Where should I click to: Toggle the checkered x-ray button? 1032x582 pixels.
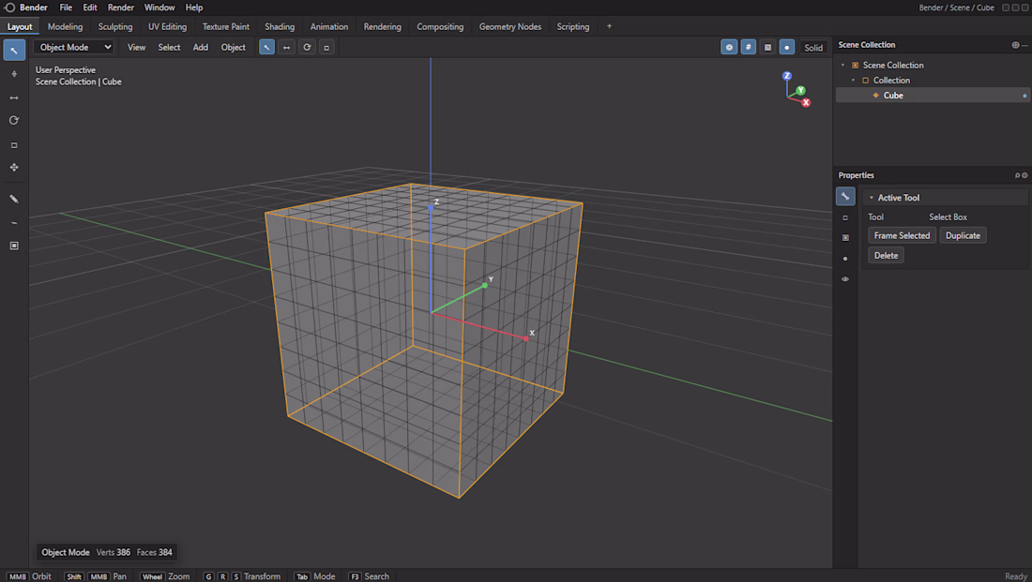(767, 48)
